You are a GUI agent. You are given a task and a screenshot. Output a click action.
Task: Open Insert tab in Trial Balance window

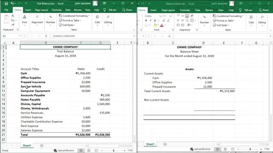28,10
